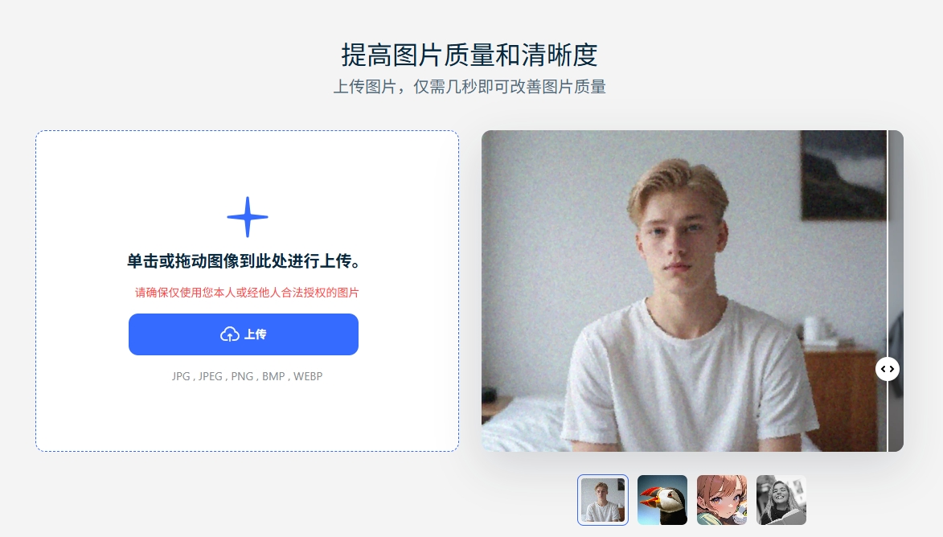Click the blue four-point sparkle icon

point(247,217)
